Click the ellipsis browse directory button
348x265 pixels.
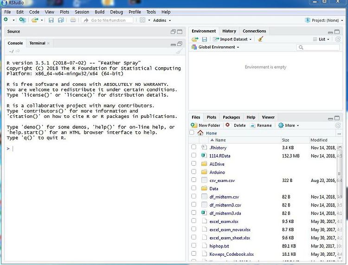(339, 134)
